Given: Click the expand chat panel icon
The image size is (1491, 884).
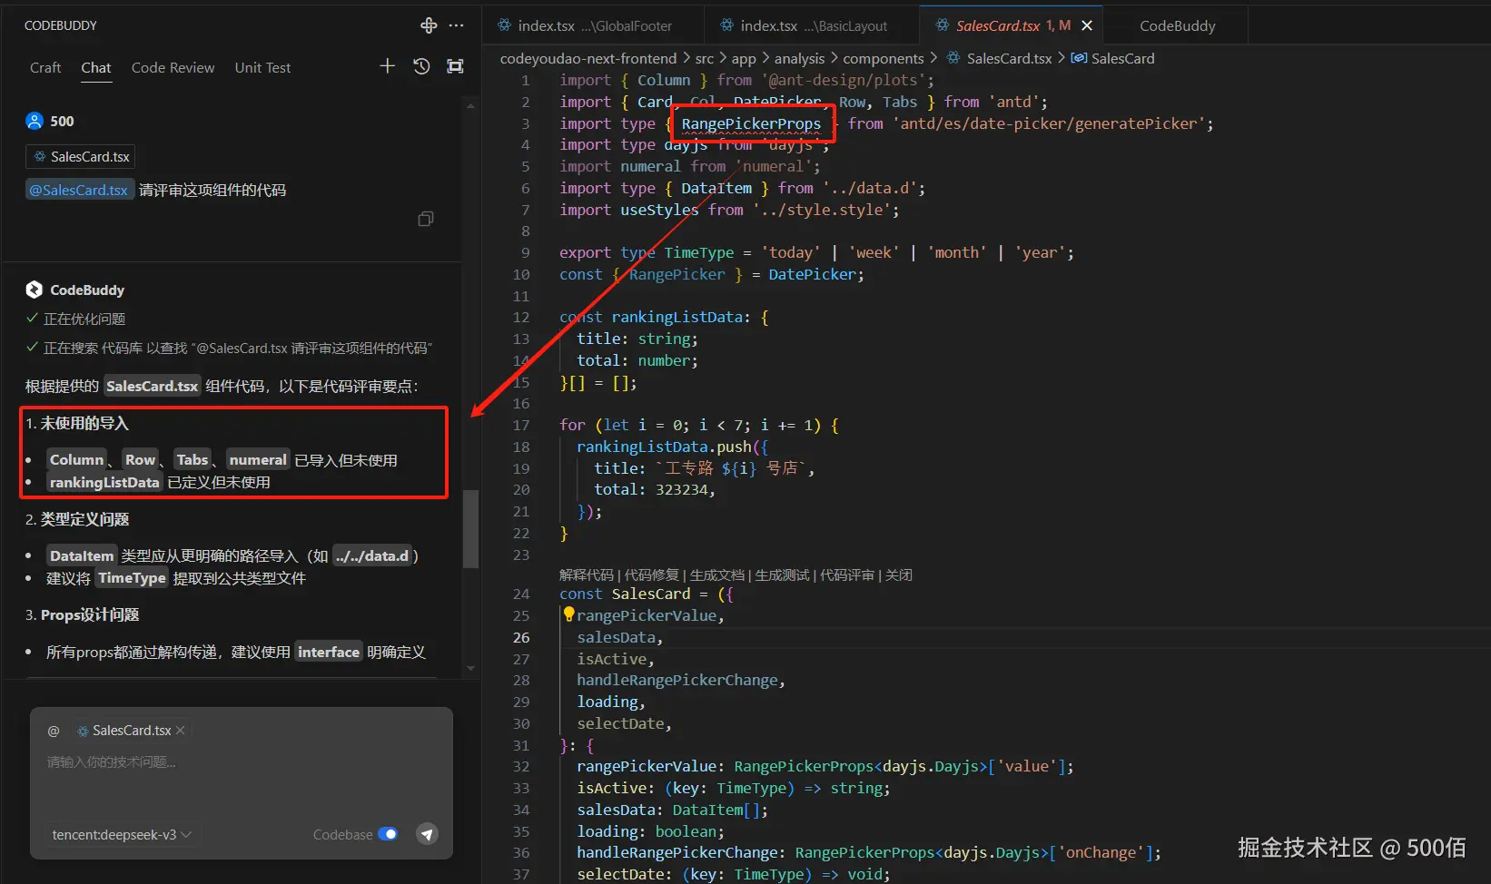Looking at the screenshot, I should (455, 66).
